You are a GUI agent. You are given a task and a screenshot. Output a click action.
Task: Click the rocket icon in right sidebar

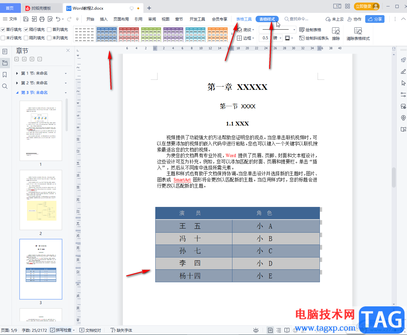[x=403, y=60]
